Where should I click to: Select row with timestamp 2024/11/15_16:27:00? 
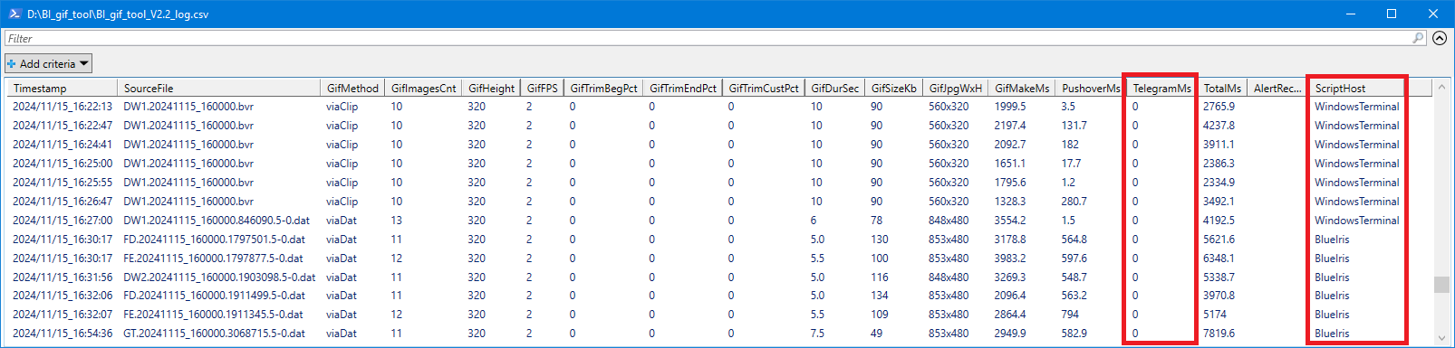(x=720, y=220)
